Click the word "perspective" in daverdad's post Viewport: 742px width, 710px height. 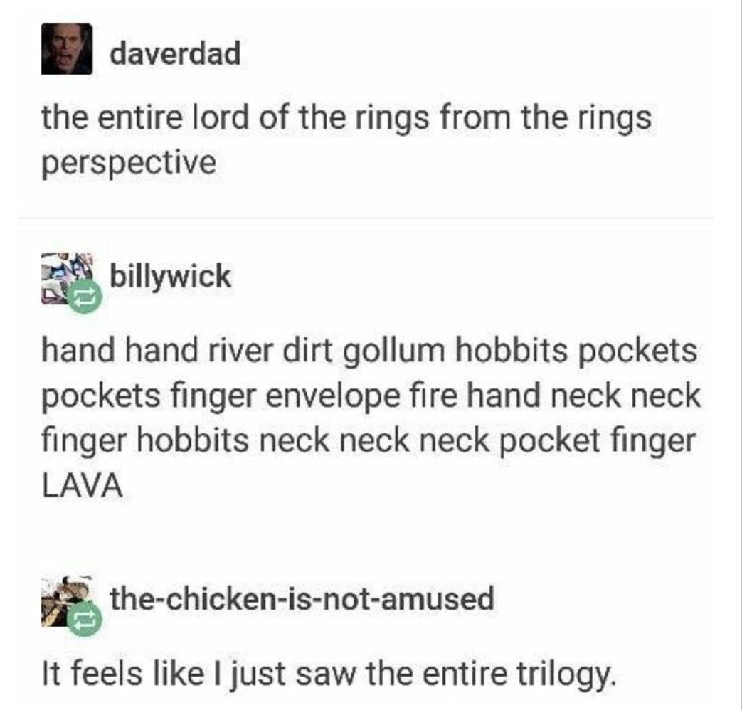[129, 164]
